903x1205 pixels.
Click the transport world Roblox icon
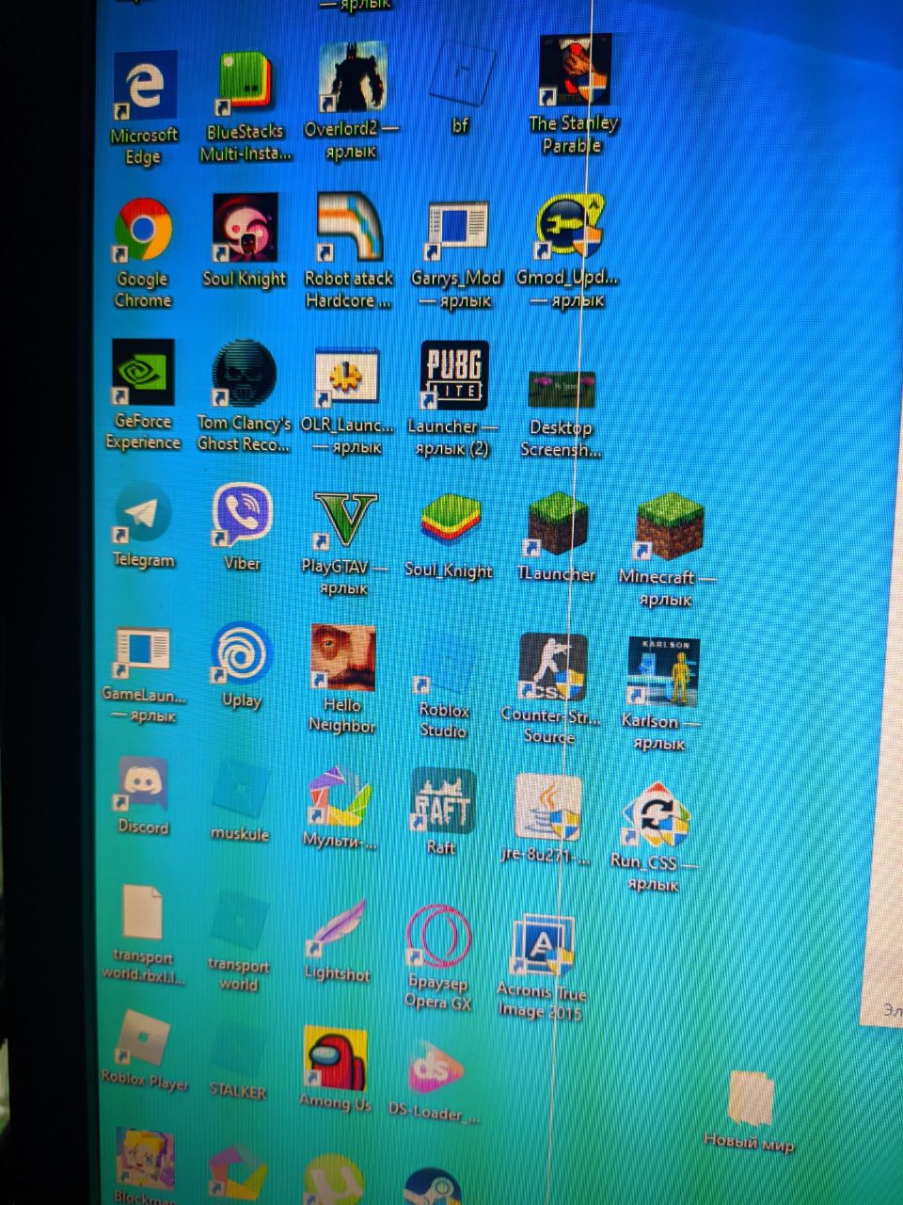pos(239,921)
